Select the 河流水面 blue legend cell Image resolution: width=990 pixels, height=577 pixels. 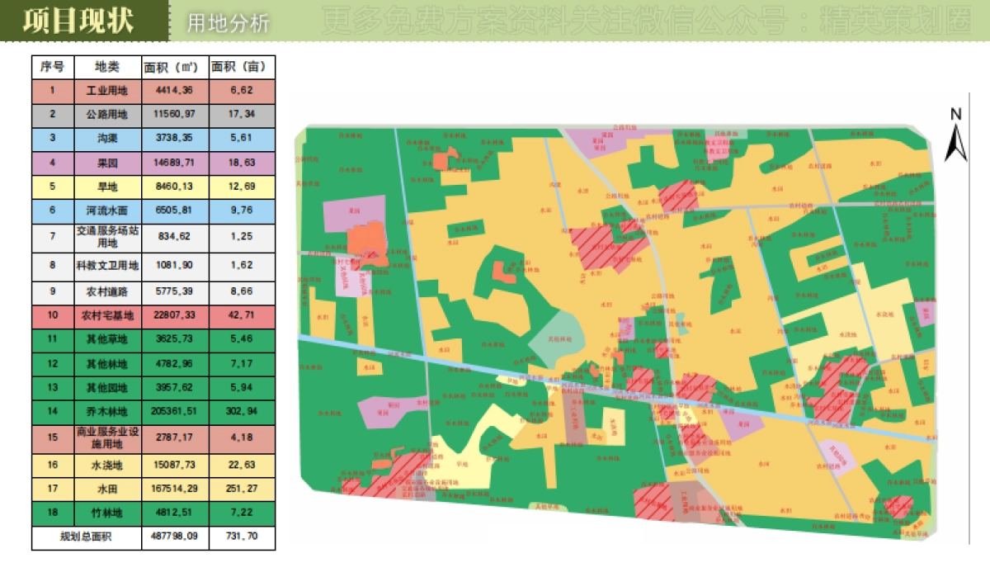point(107,210)
